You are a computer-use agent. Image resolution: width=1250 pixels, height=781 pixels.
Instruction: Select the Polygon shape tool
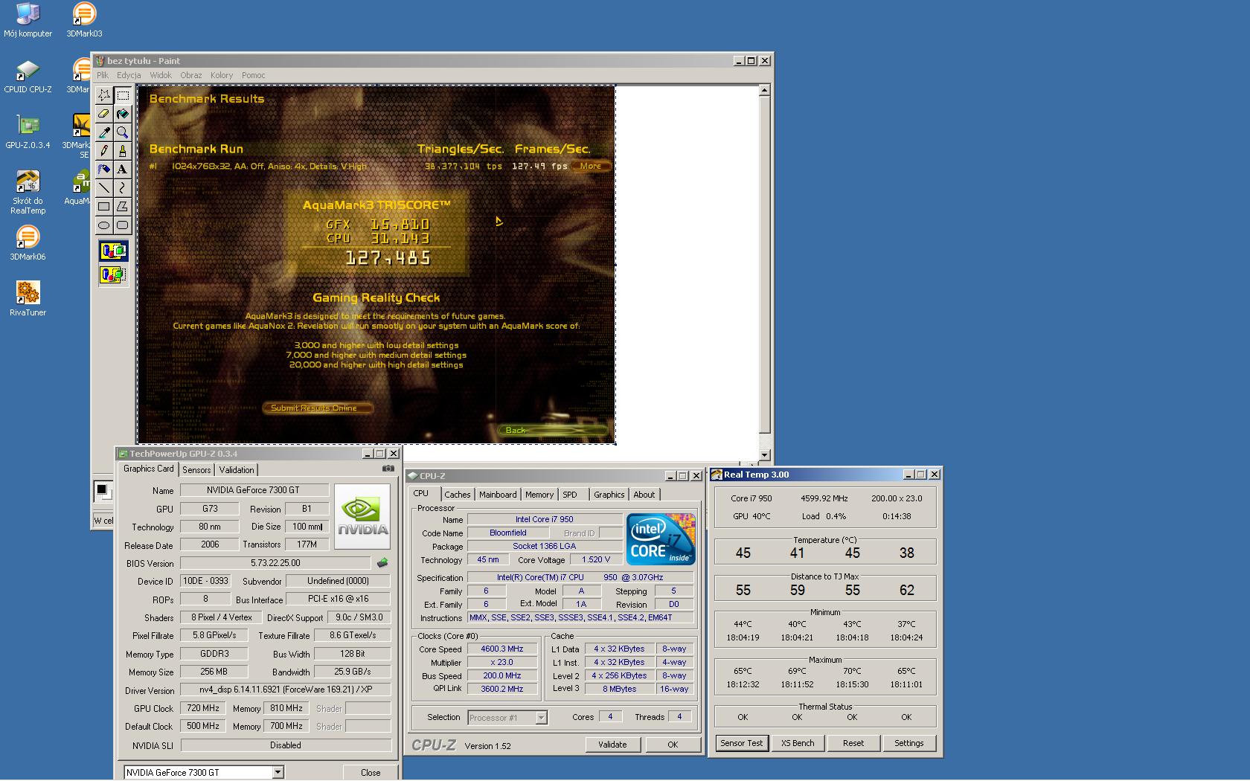pos(123,207)
